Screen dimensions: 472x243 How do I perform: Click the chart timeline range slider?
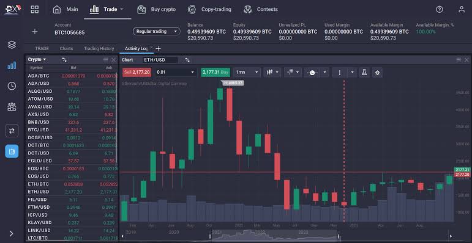click(274, 236)
